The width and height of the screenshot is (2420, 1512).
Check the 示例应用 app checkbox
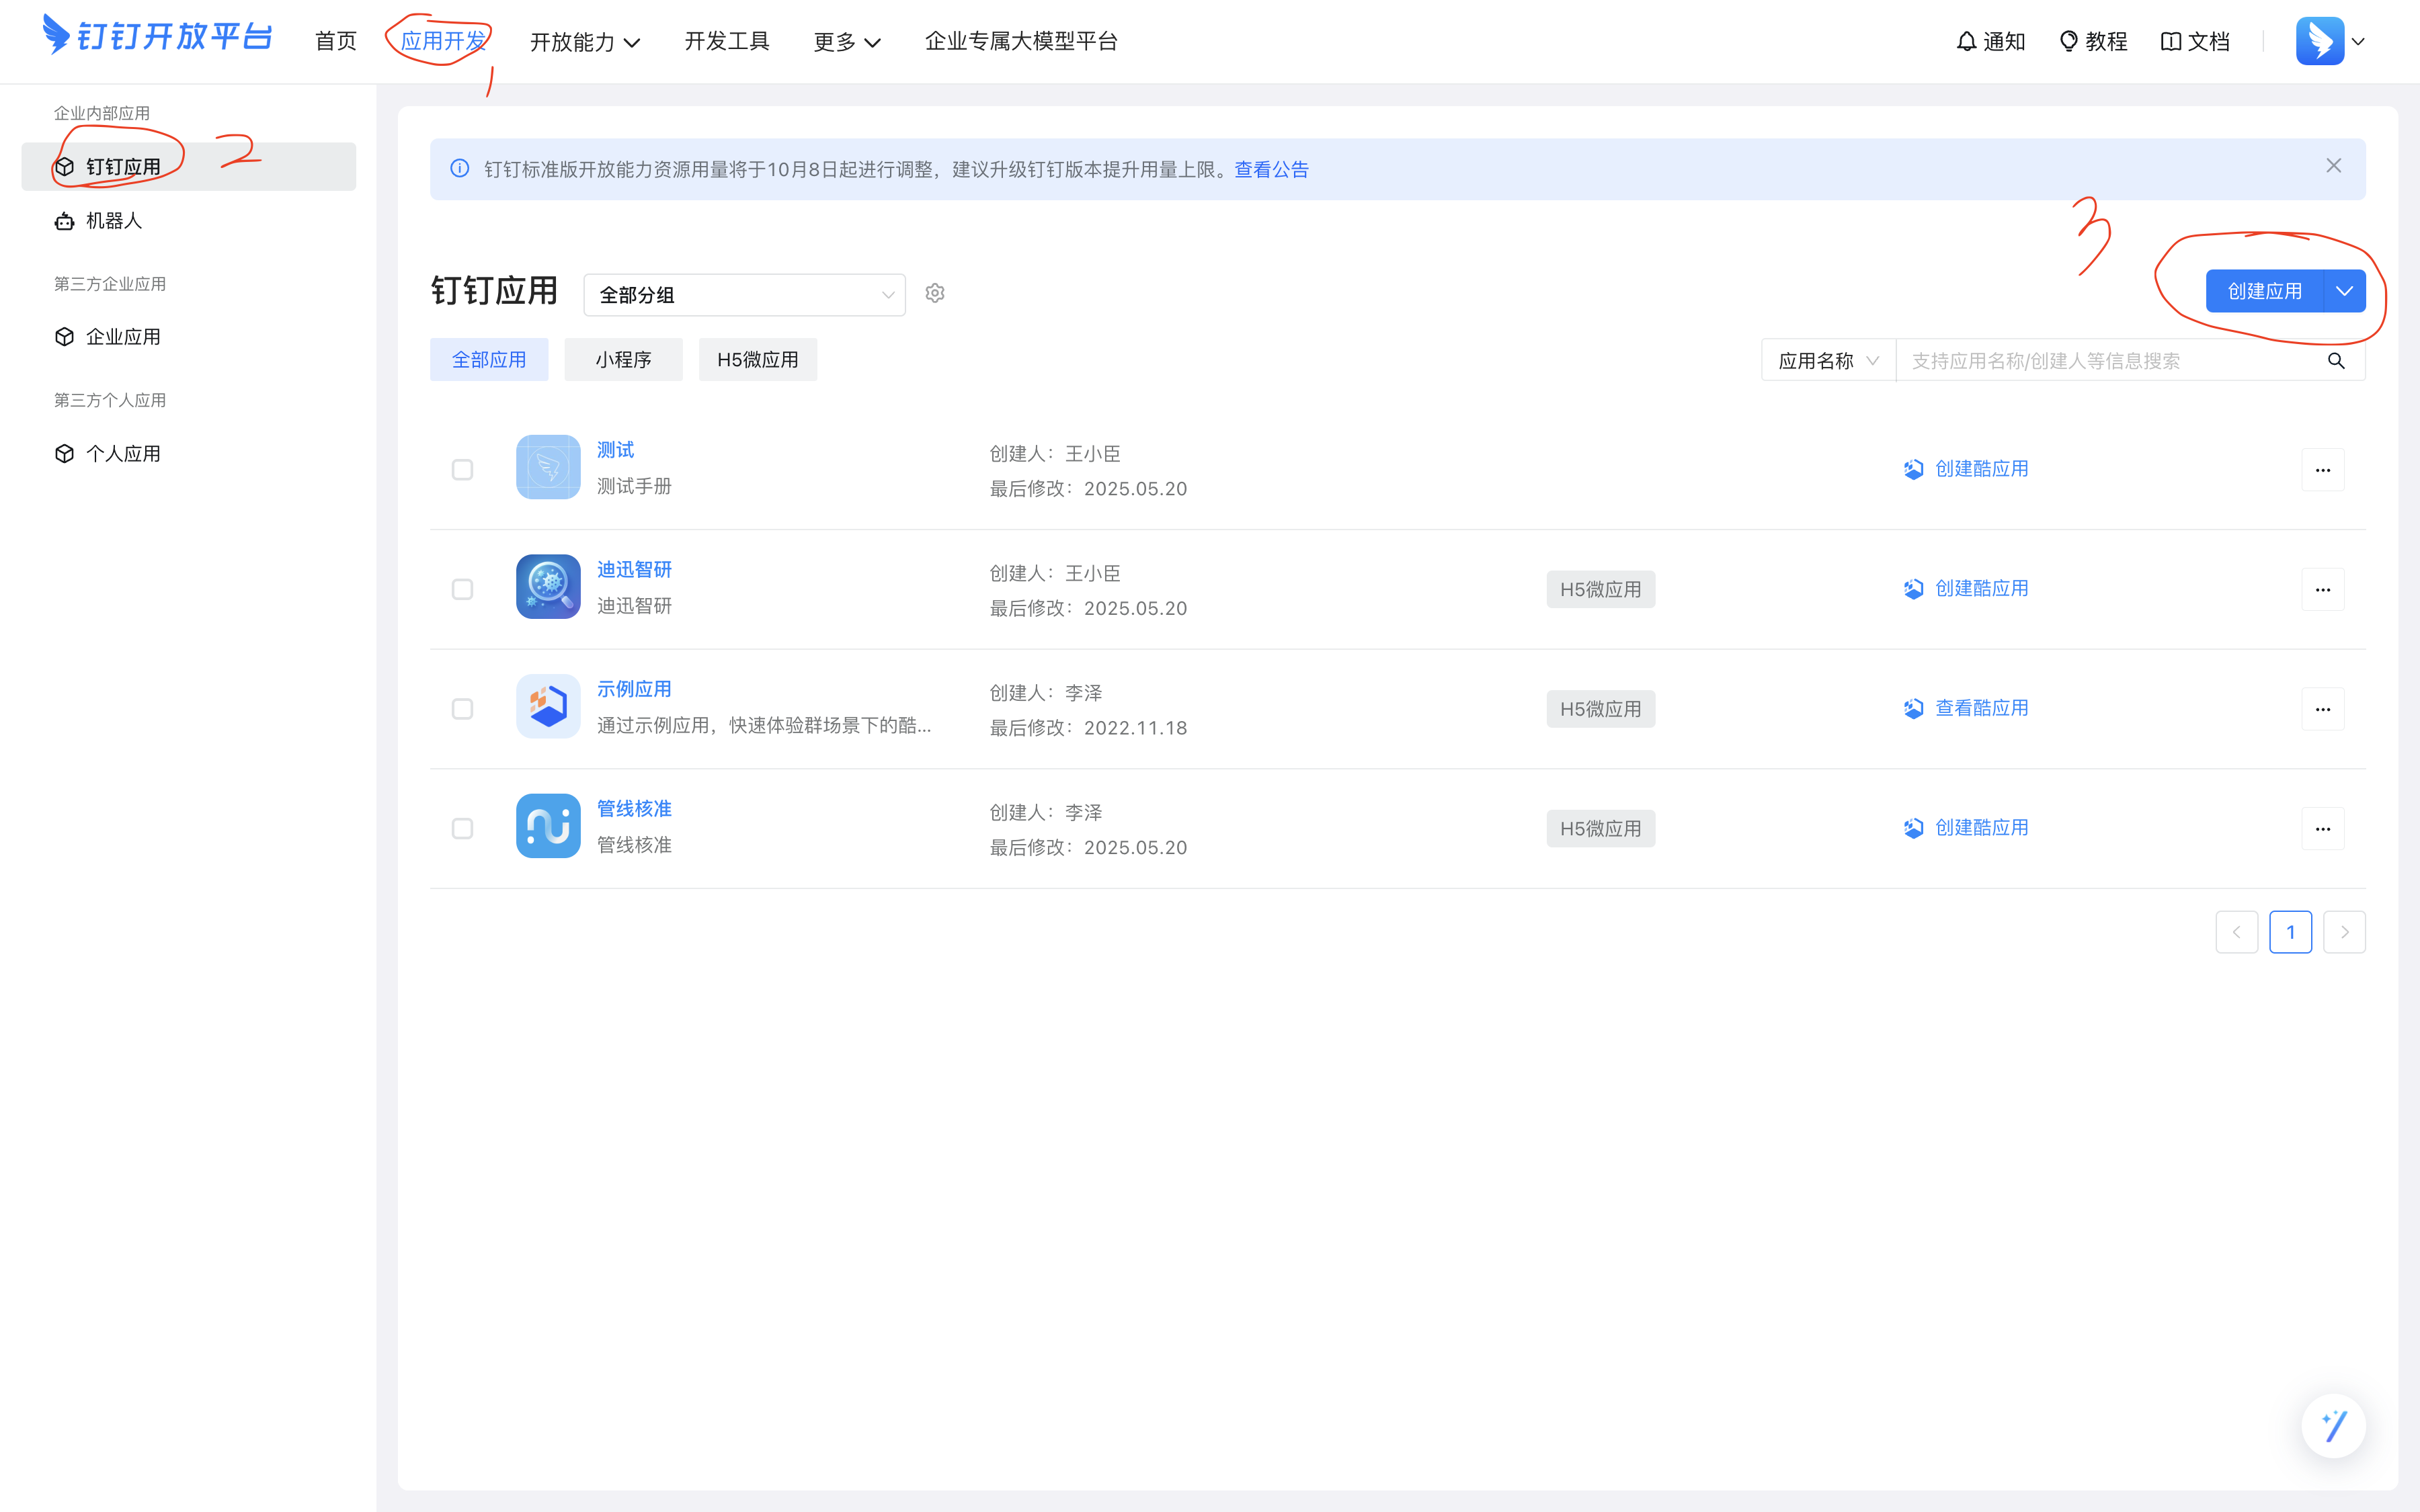point(462,709)
